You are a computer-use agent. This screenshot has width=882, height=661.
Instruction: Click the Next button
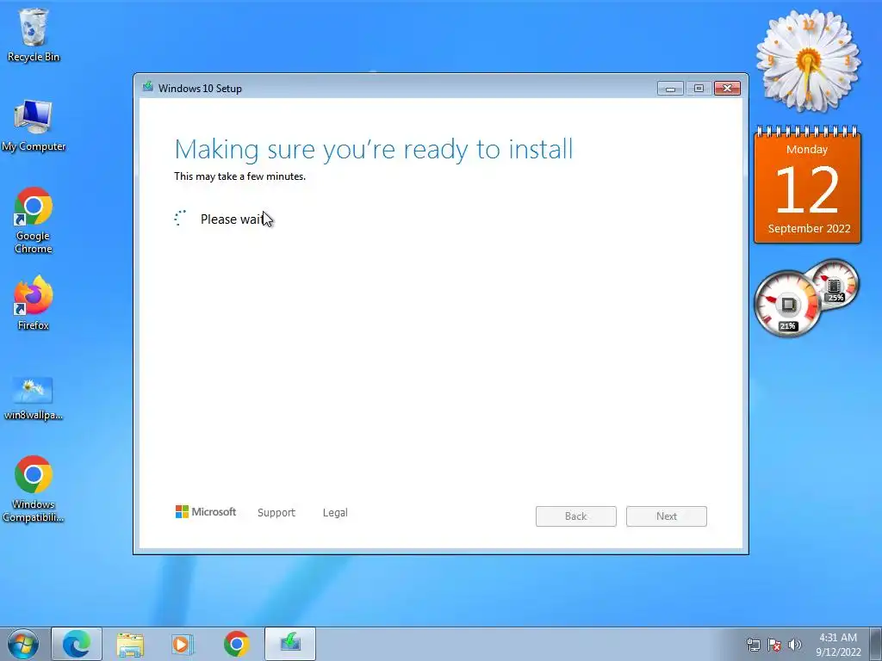click(667, 516)
